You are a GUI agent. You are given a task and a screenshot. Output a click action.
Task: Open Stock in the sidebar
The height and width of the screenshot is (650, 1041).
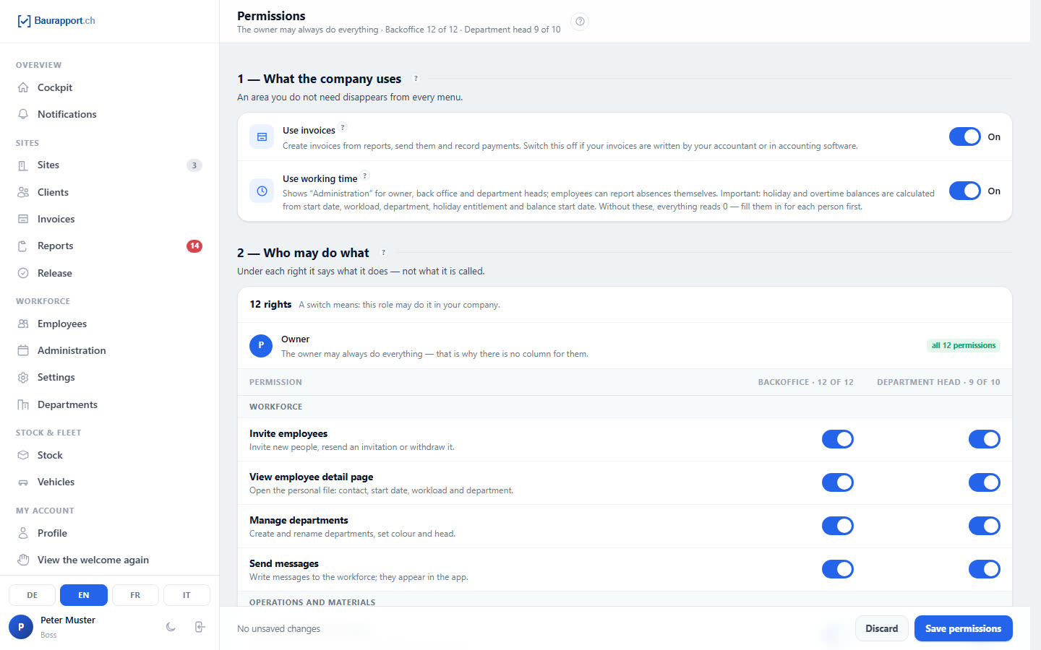point(110,455)
